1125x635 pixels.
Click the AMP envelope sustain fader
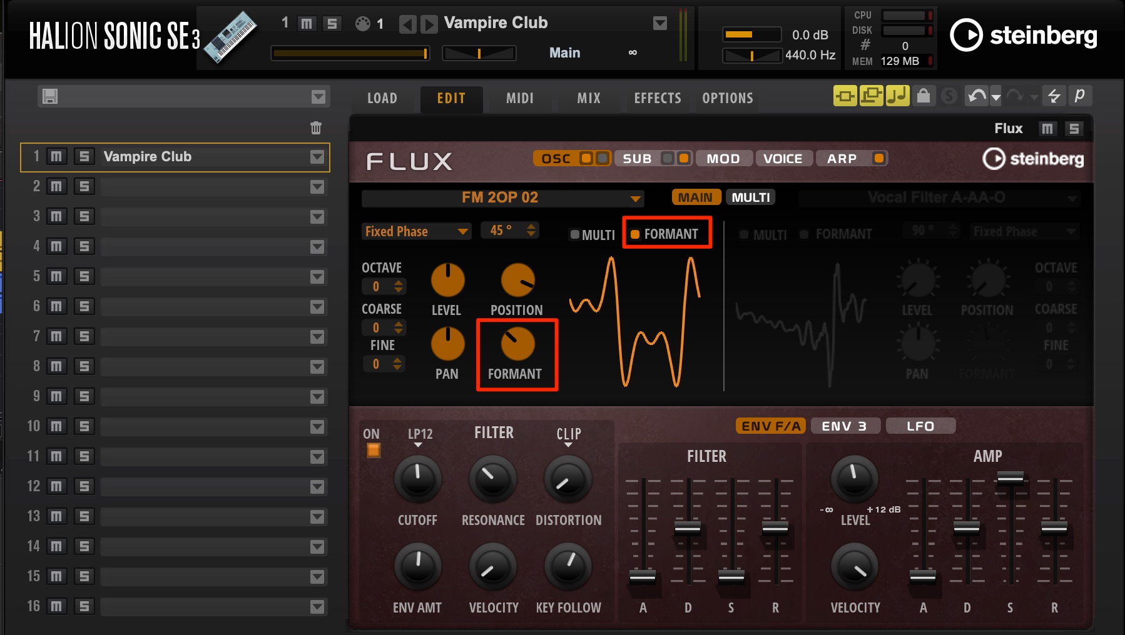pyautogui.click(x=1010, y=479)
